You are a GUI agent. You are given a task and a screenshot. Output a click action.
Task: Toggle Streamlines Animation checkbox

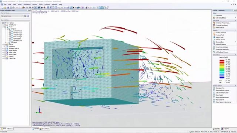click(x=214, y=49)
